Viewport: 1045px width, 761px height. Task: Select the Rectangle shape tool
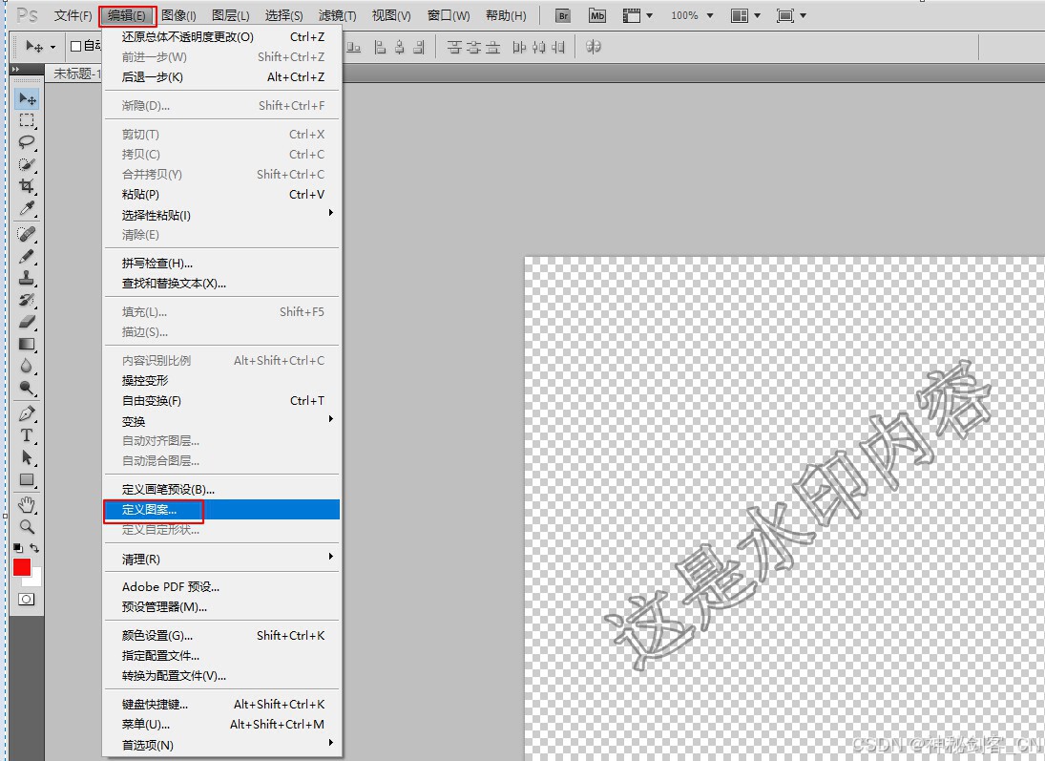click(x=27, y=479)
